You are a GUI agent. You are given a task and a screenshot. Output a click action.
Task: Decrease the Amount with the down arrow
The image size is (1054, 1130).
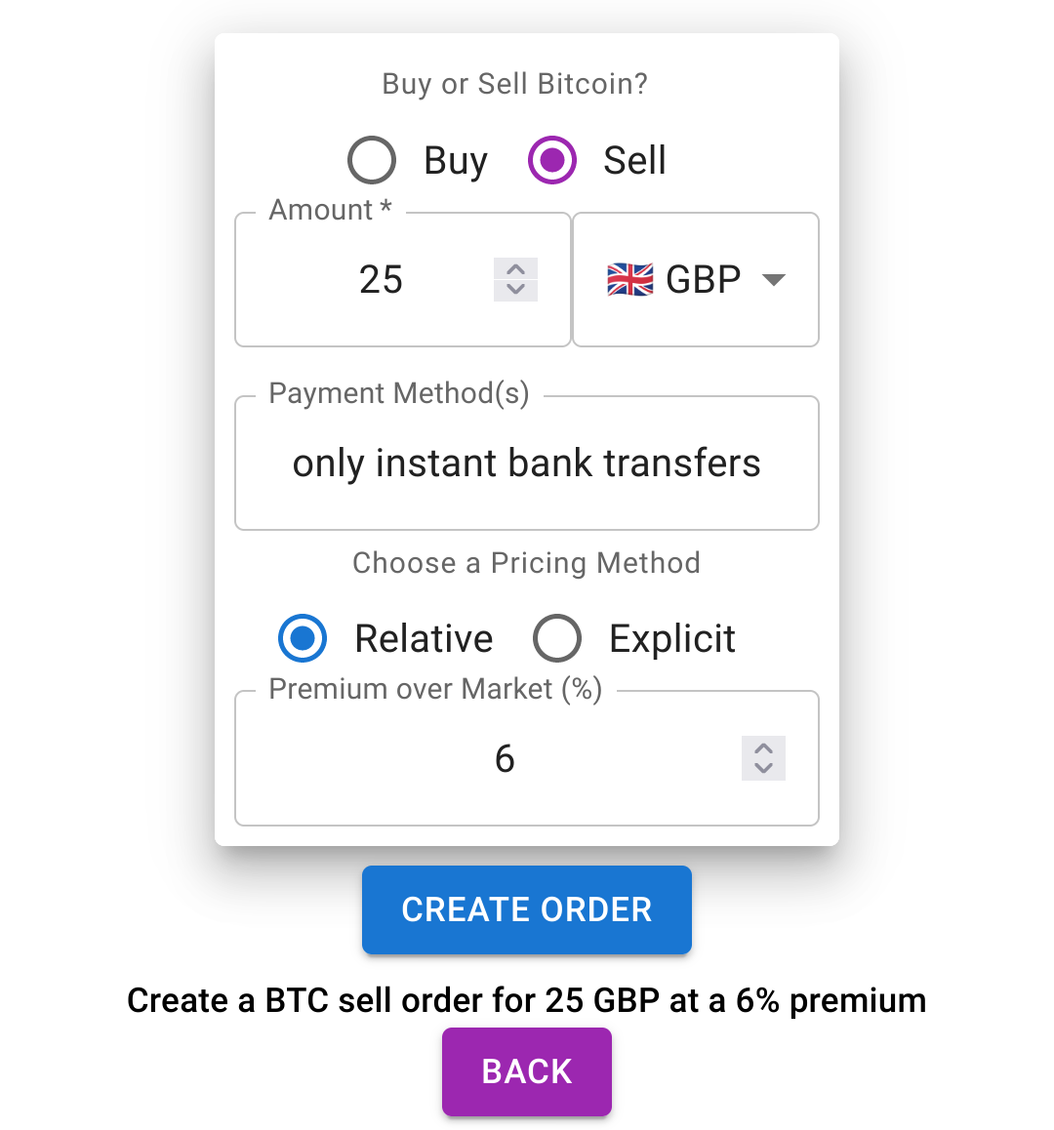pos(516,290)
